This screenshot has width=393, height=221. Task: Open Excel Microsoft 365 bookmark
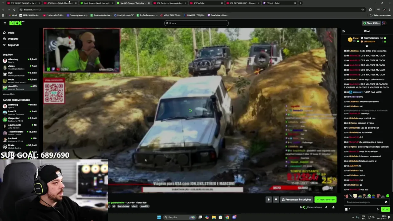click(x=124, y=15)
